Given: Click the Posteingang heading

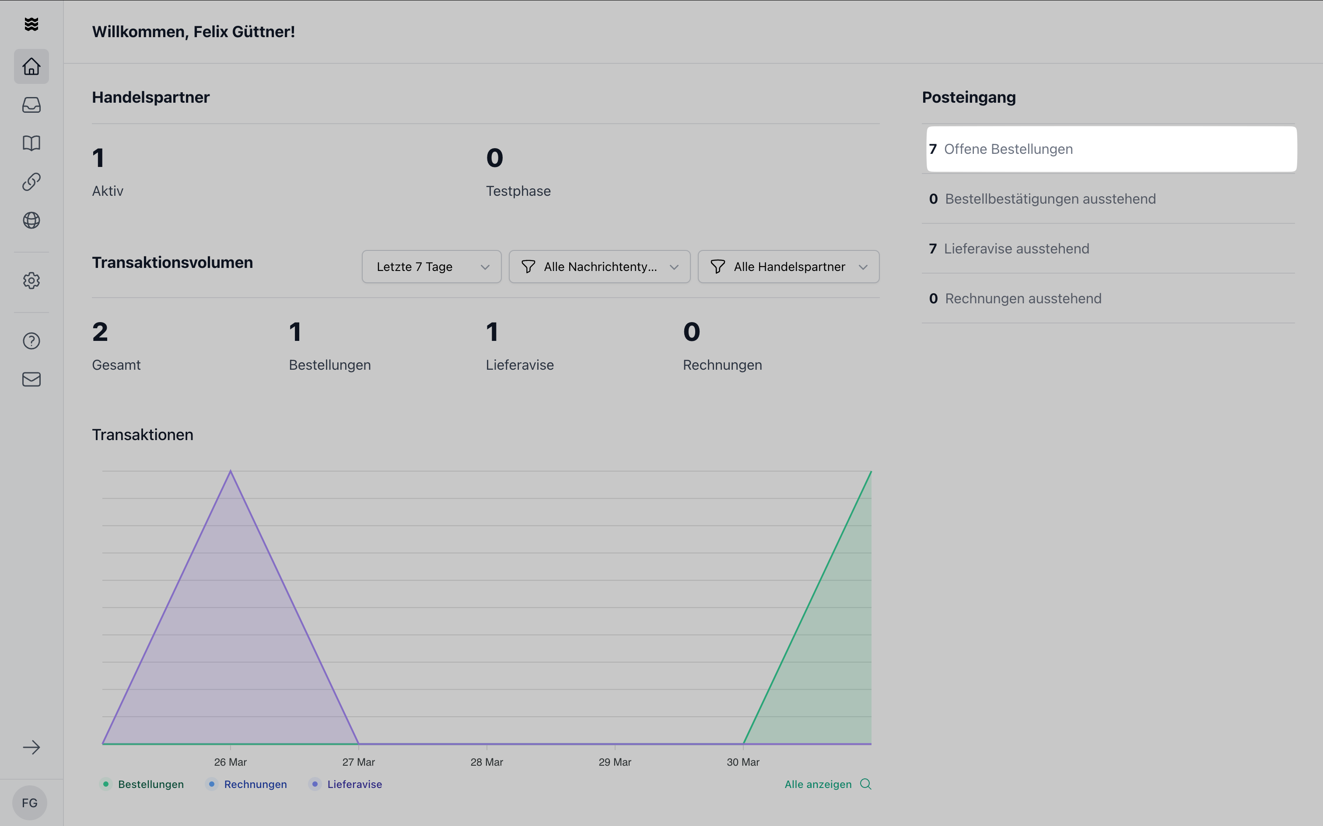Looking at the screenshot, I should click(x=969, y=97).
